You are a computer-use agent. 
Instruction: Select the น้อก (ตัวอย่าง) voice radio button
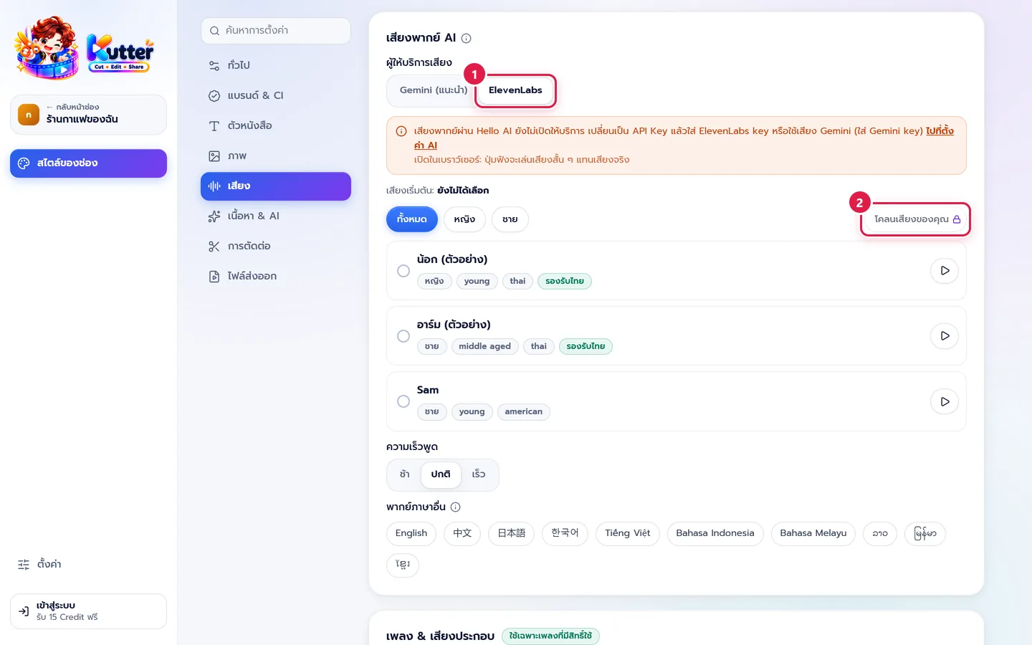coord(403,271)
